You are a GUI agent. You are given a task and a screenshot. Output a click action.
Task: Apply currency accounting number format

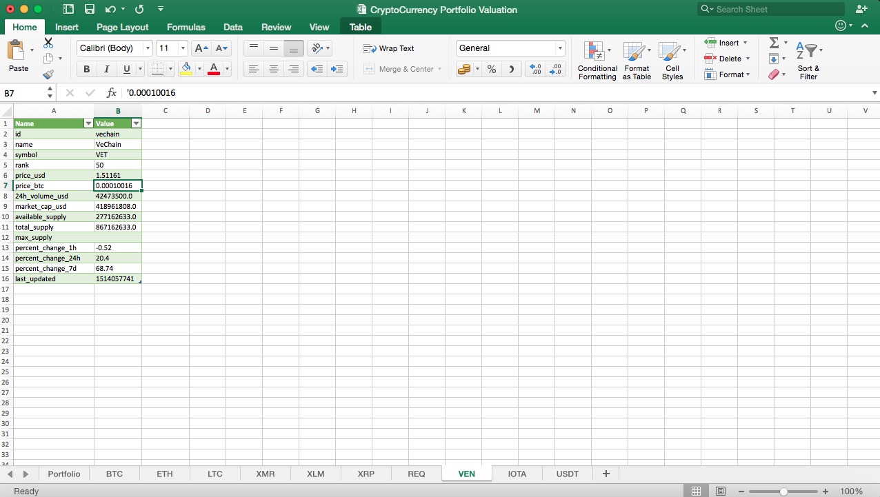pos(464,69)
